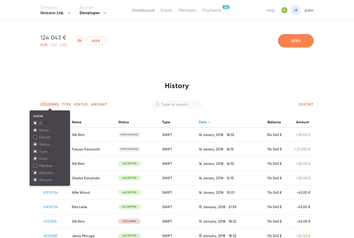The height and width of the screenshot is (238, 354).
Task: Switch balance currency to GBP
Action: click(x=63, y=45)
